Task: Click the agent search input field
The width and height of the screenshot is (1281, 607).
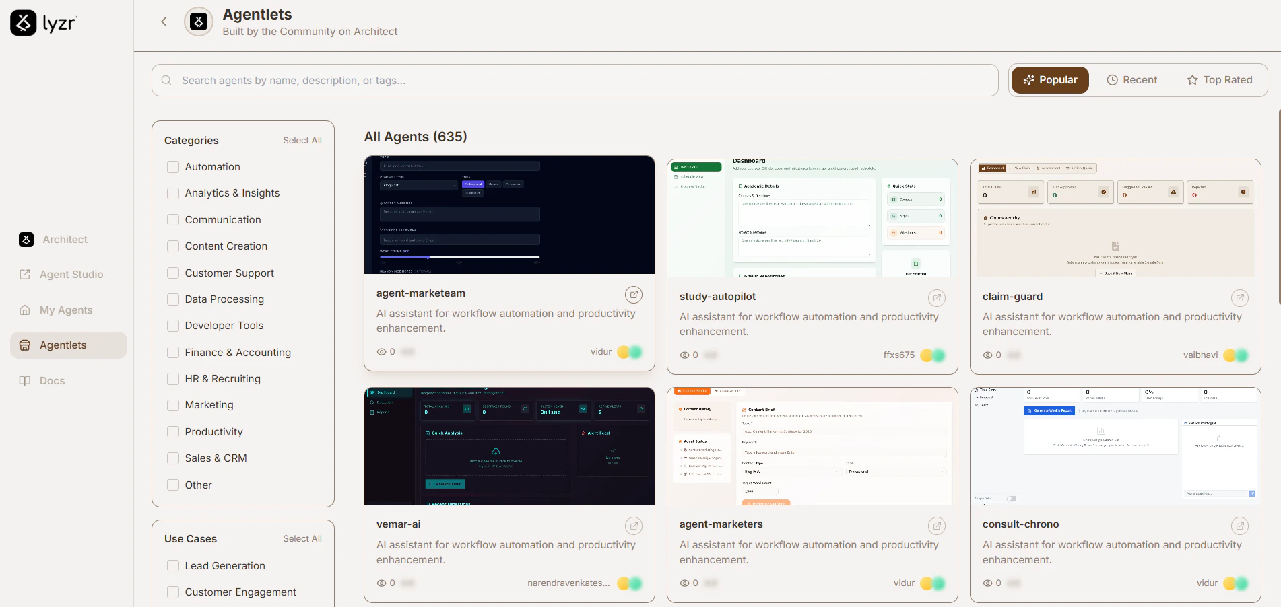Action: [471, 80]
